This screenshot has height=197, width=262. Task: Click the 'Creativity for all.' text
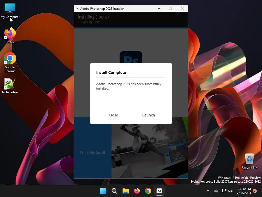93,153
